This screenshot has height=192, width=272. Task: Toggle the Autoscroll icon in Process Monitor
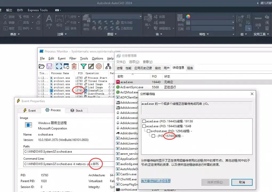[x=67, y=66]
